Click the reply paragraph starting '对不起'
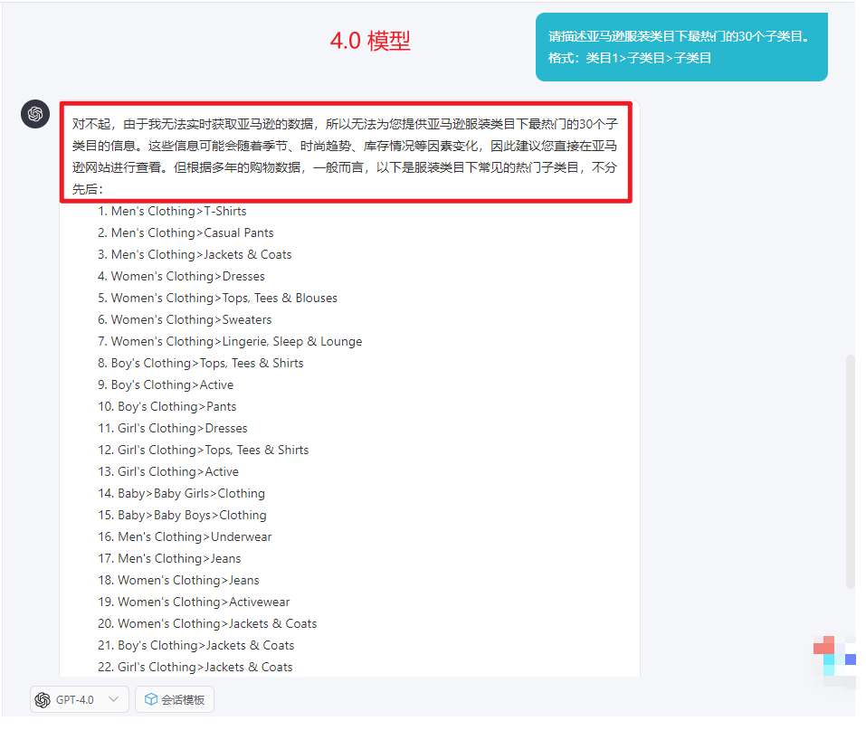 pyautogui.click(x=345, y=157)
